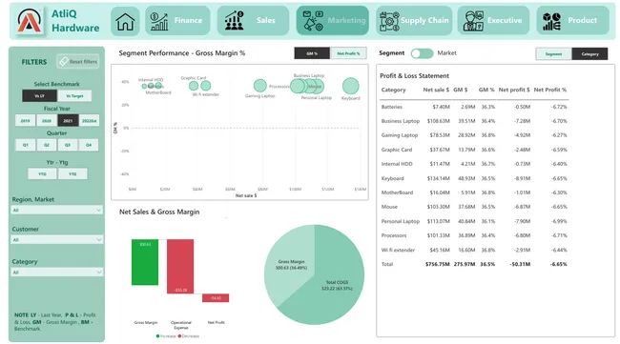Screen dimensions: 620x344
Task: Click the Decrease legend marker
Action: [179, 336]
